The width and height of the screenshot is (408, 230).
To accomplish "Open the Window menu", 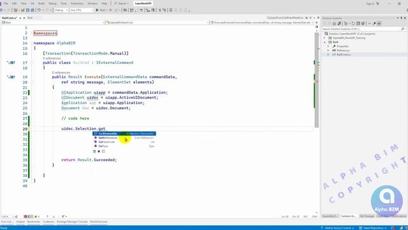I will [x=92, y=3].
